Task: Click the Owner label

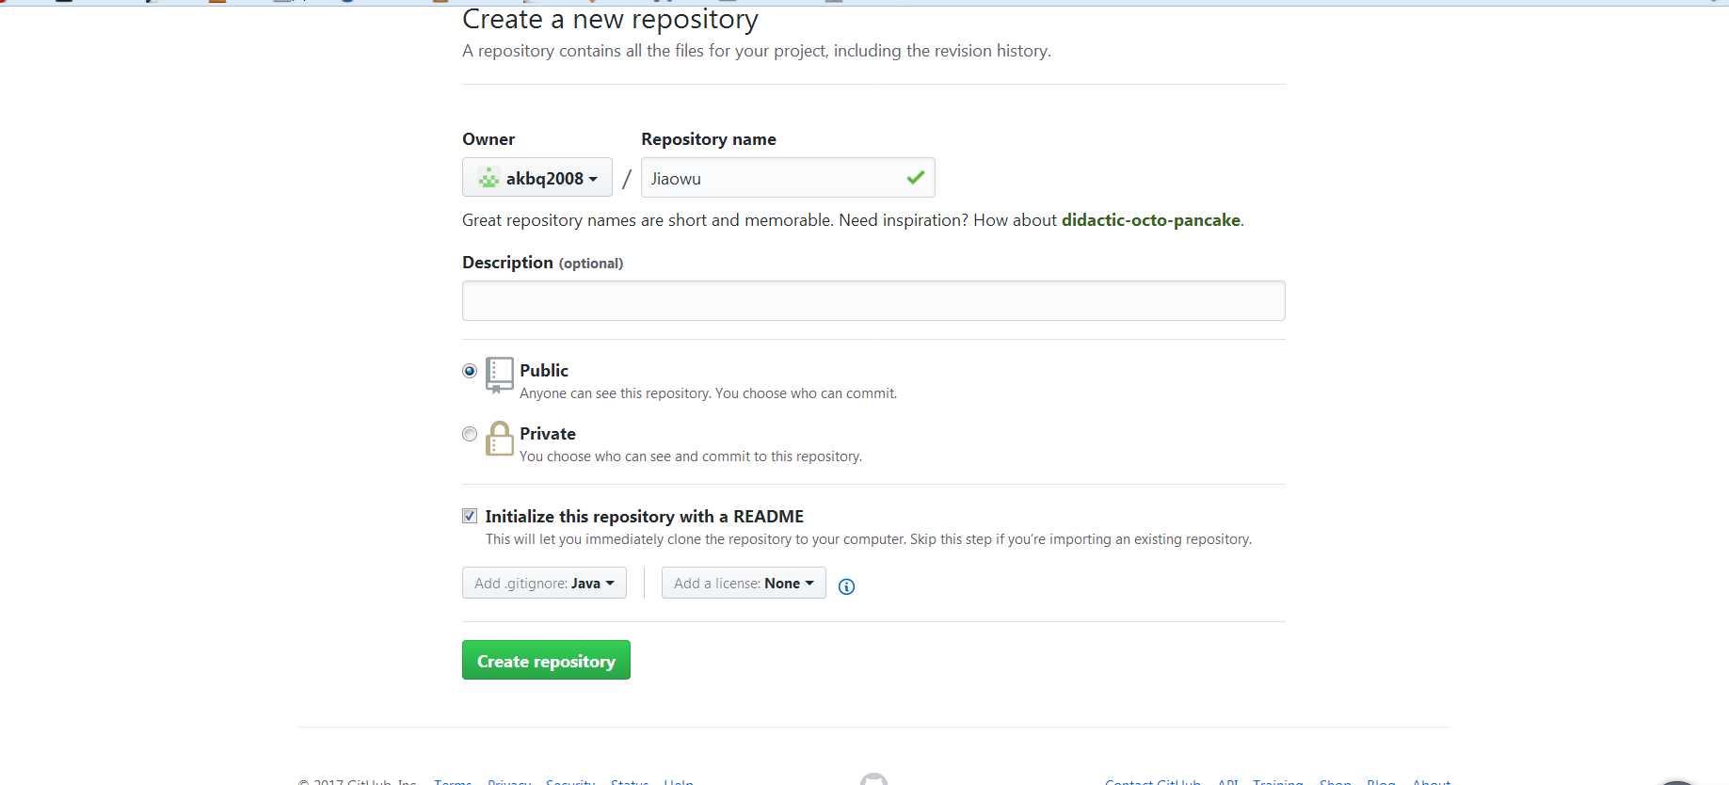Action: pyautogui.click(x=488, y=139)
